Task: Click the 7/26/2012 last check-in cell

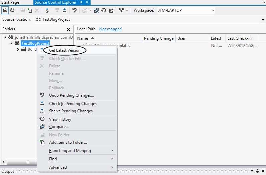Action: (242, 46)
